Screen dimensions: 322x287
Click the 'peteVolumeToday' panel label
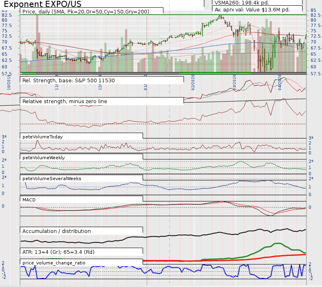point(43,137)
